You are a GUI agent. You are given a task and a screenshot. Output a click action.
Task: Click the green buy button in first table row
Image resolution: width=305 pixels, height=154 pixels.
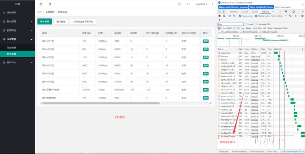(x=206, y=41)
